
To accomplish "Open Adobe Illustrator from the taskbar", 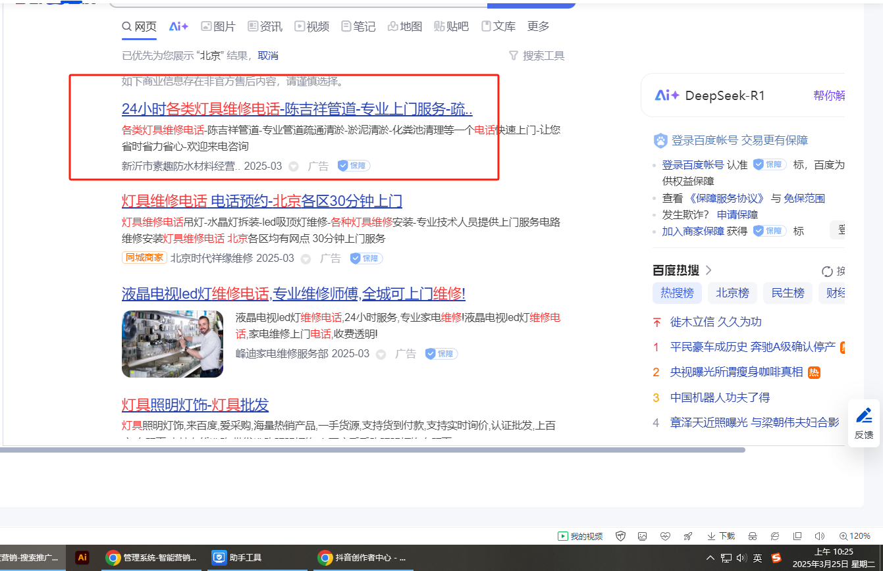I will pyautogui.click(x=82, y=557).
